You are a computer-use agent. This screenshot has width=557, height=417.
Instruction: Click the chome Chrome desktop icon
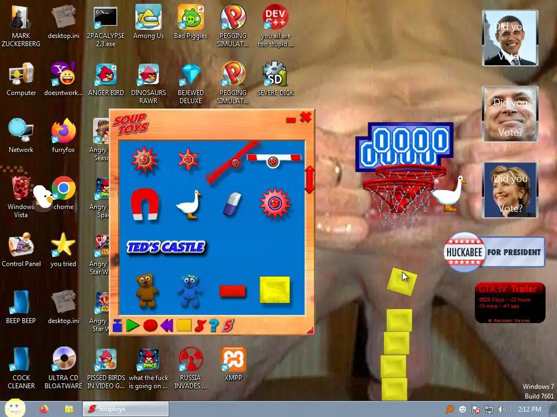(64, 193)
